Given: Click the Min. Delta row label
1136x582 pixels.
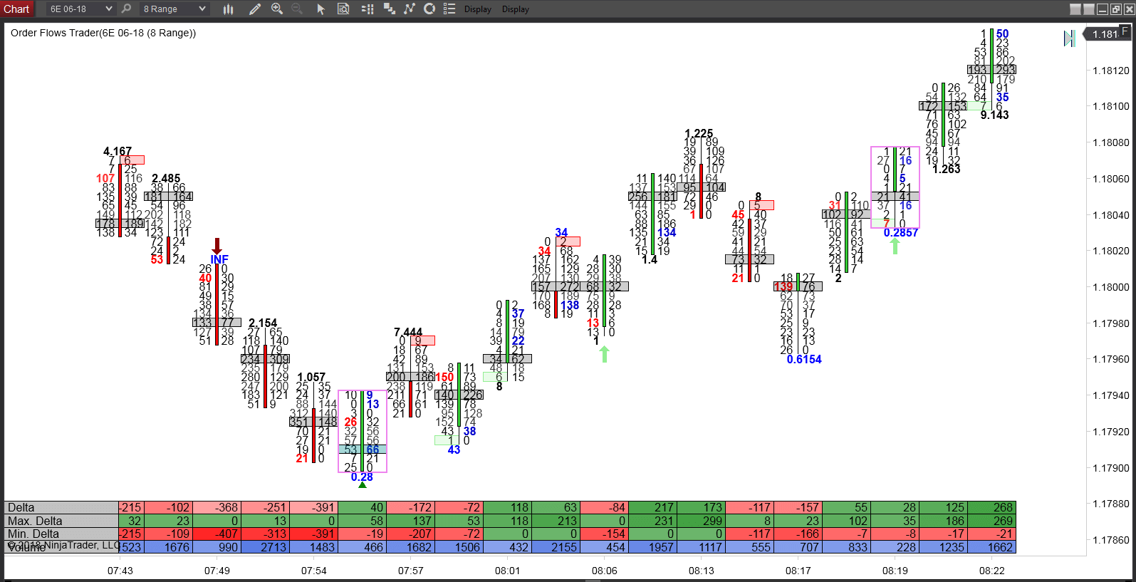Looking at the screenshot, I should [x=61, y=534].
